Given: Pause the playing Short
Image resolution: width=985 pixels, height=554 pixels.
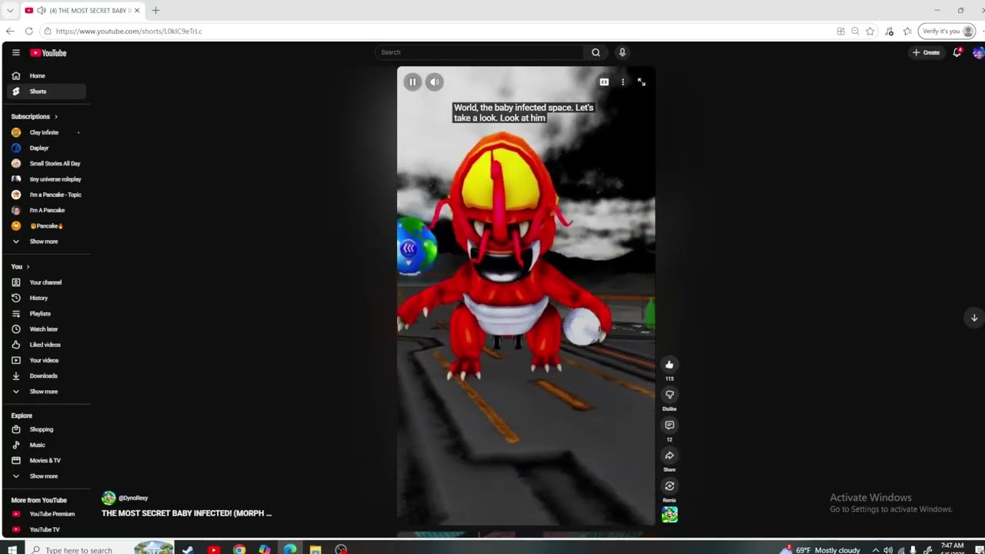Looking at the screenshot, I should (412, 82).
